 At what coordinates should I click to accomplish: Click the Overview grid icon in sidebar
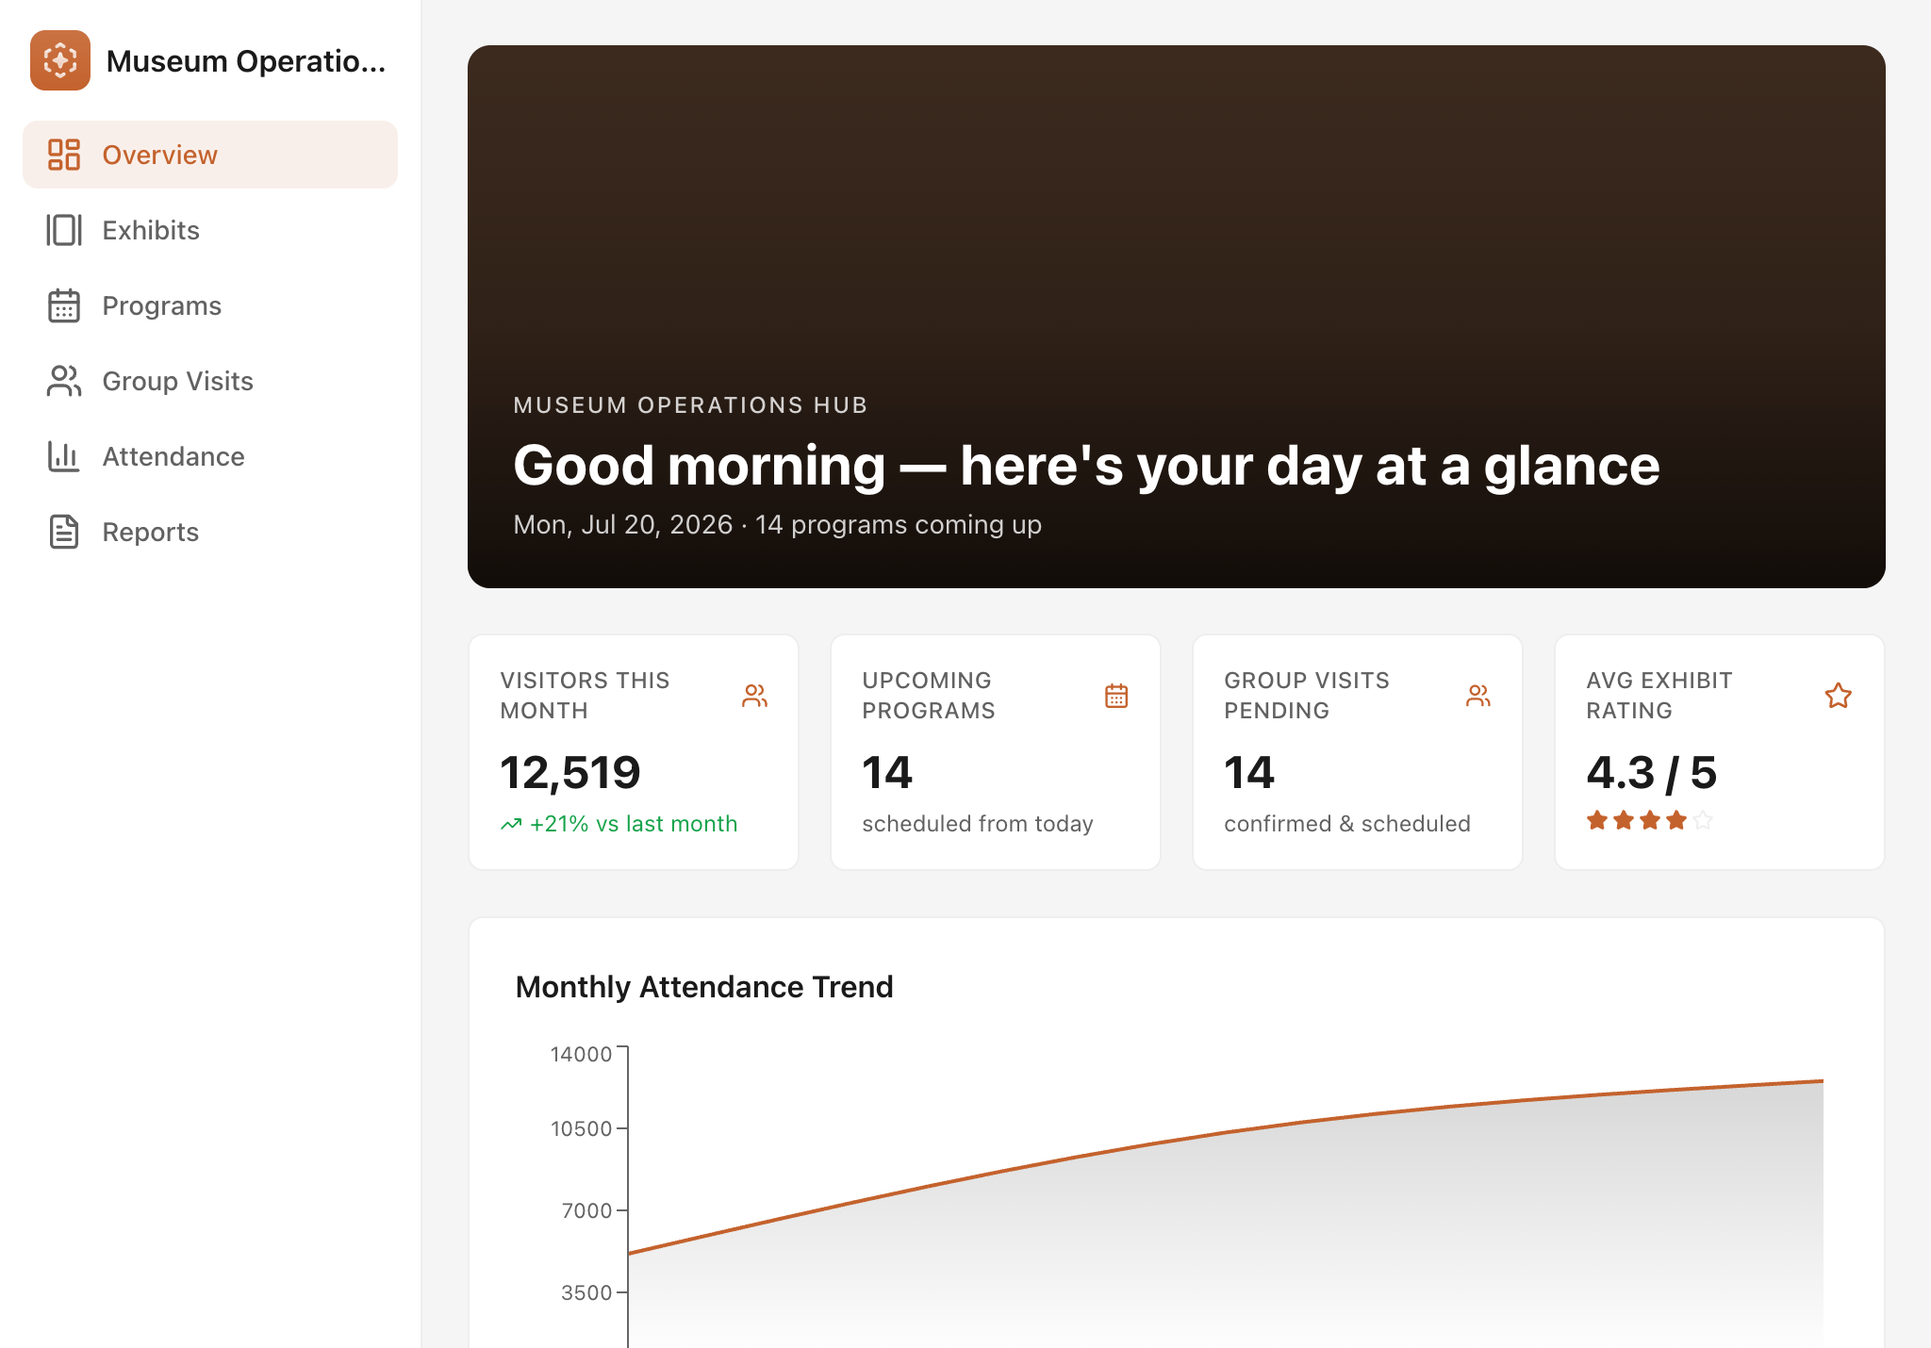click(64, 155)
